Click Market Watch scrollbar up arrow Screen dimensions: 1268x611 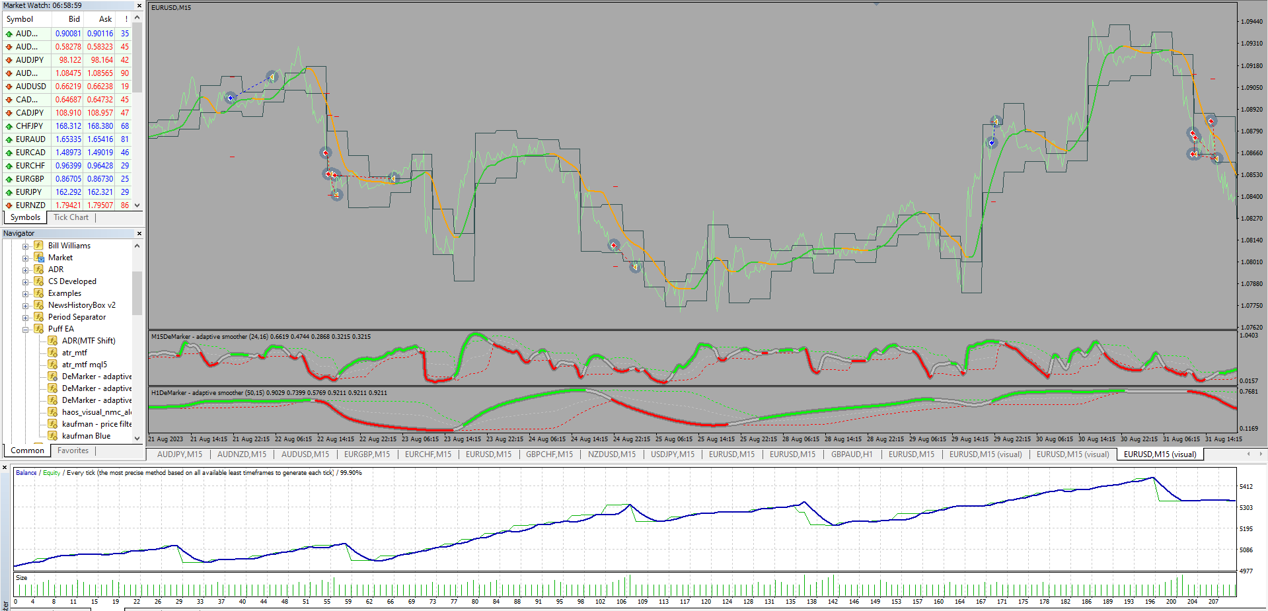[x=137, y=18]
